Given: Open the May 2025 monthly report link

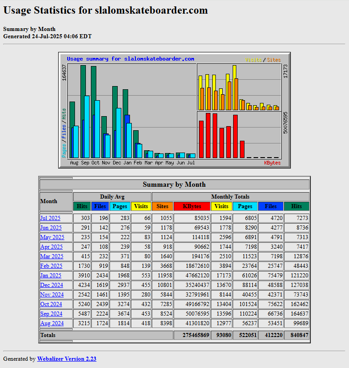Looking at the screenshot, I should (x=52, y=237).
